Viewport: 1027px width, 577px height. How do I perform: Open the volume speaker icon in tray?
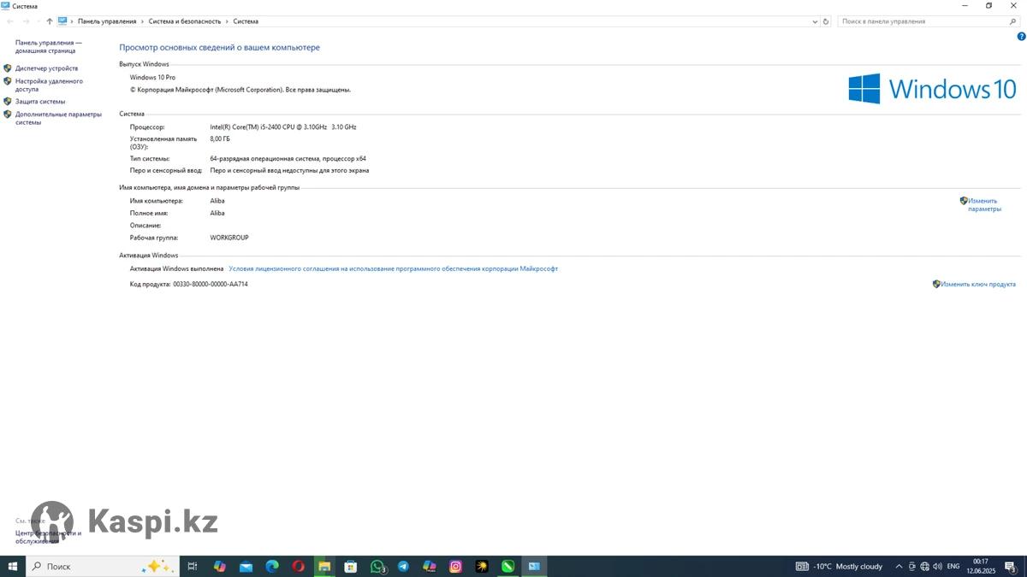click(x=938, y=566)
